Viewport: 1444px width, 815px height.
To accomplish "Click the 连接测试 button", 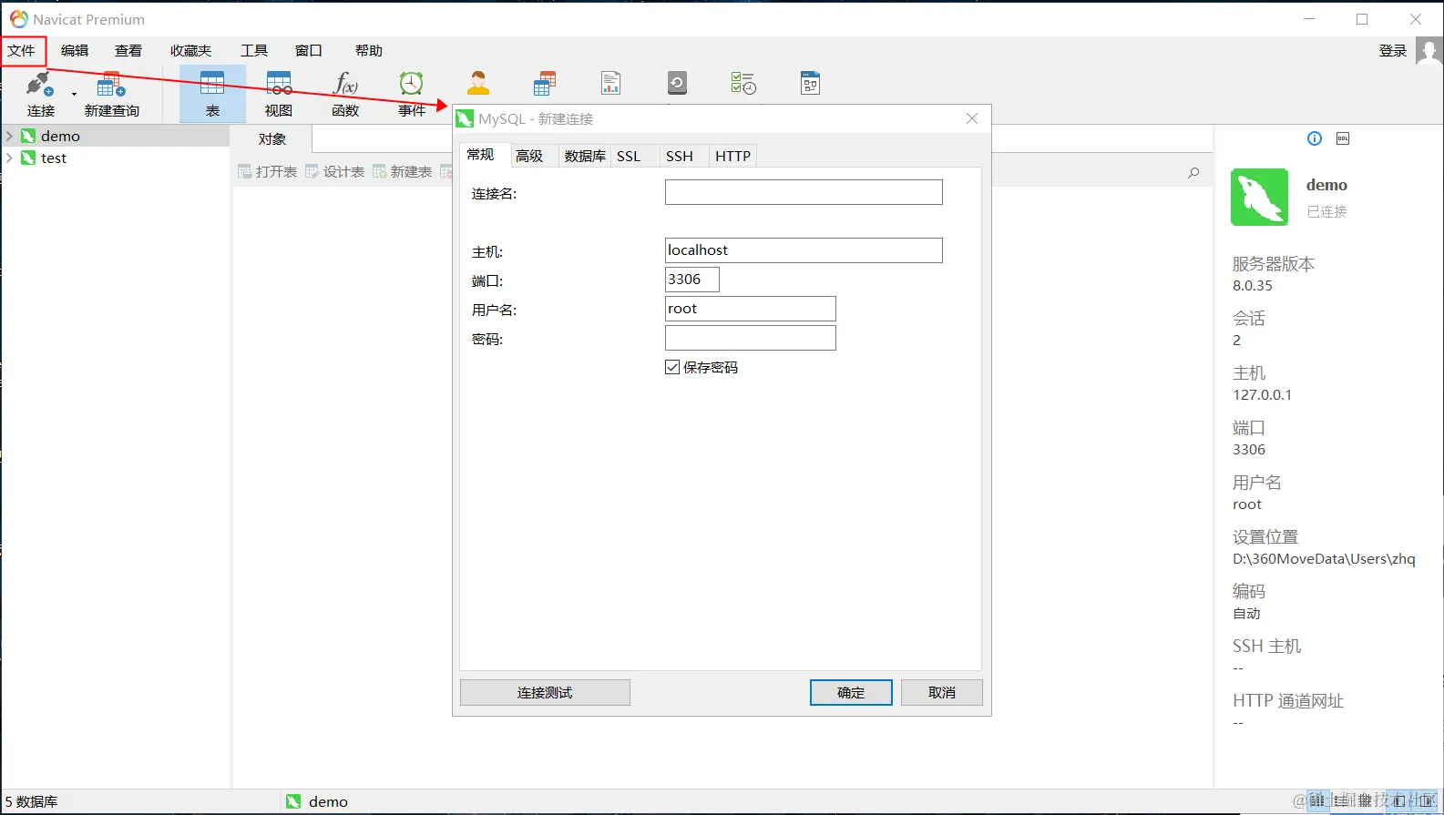I will point(545,693).
